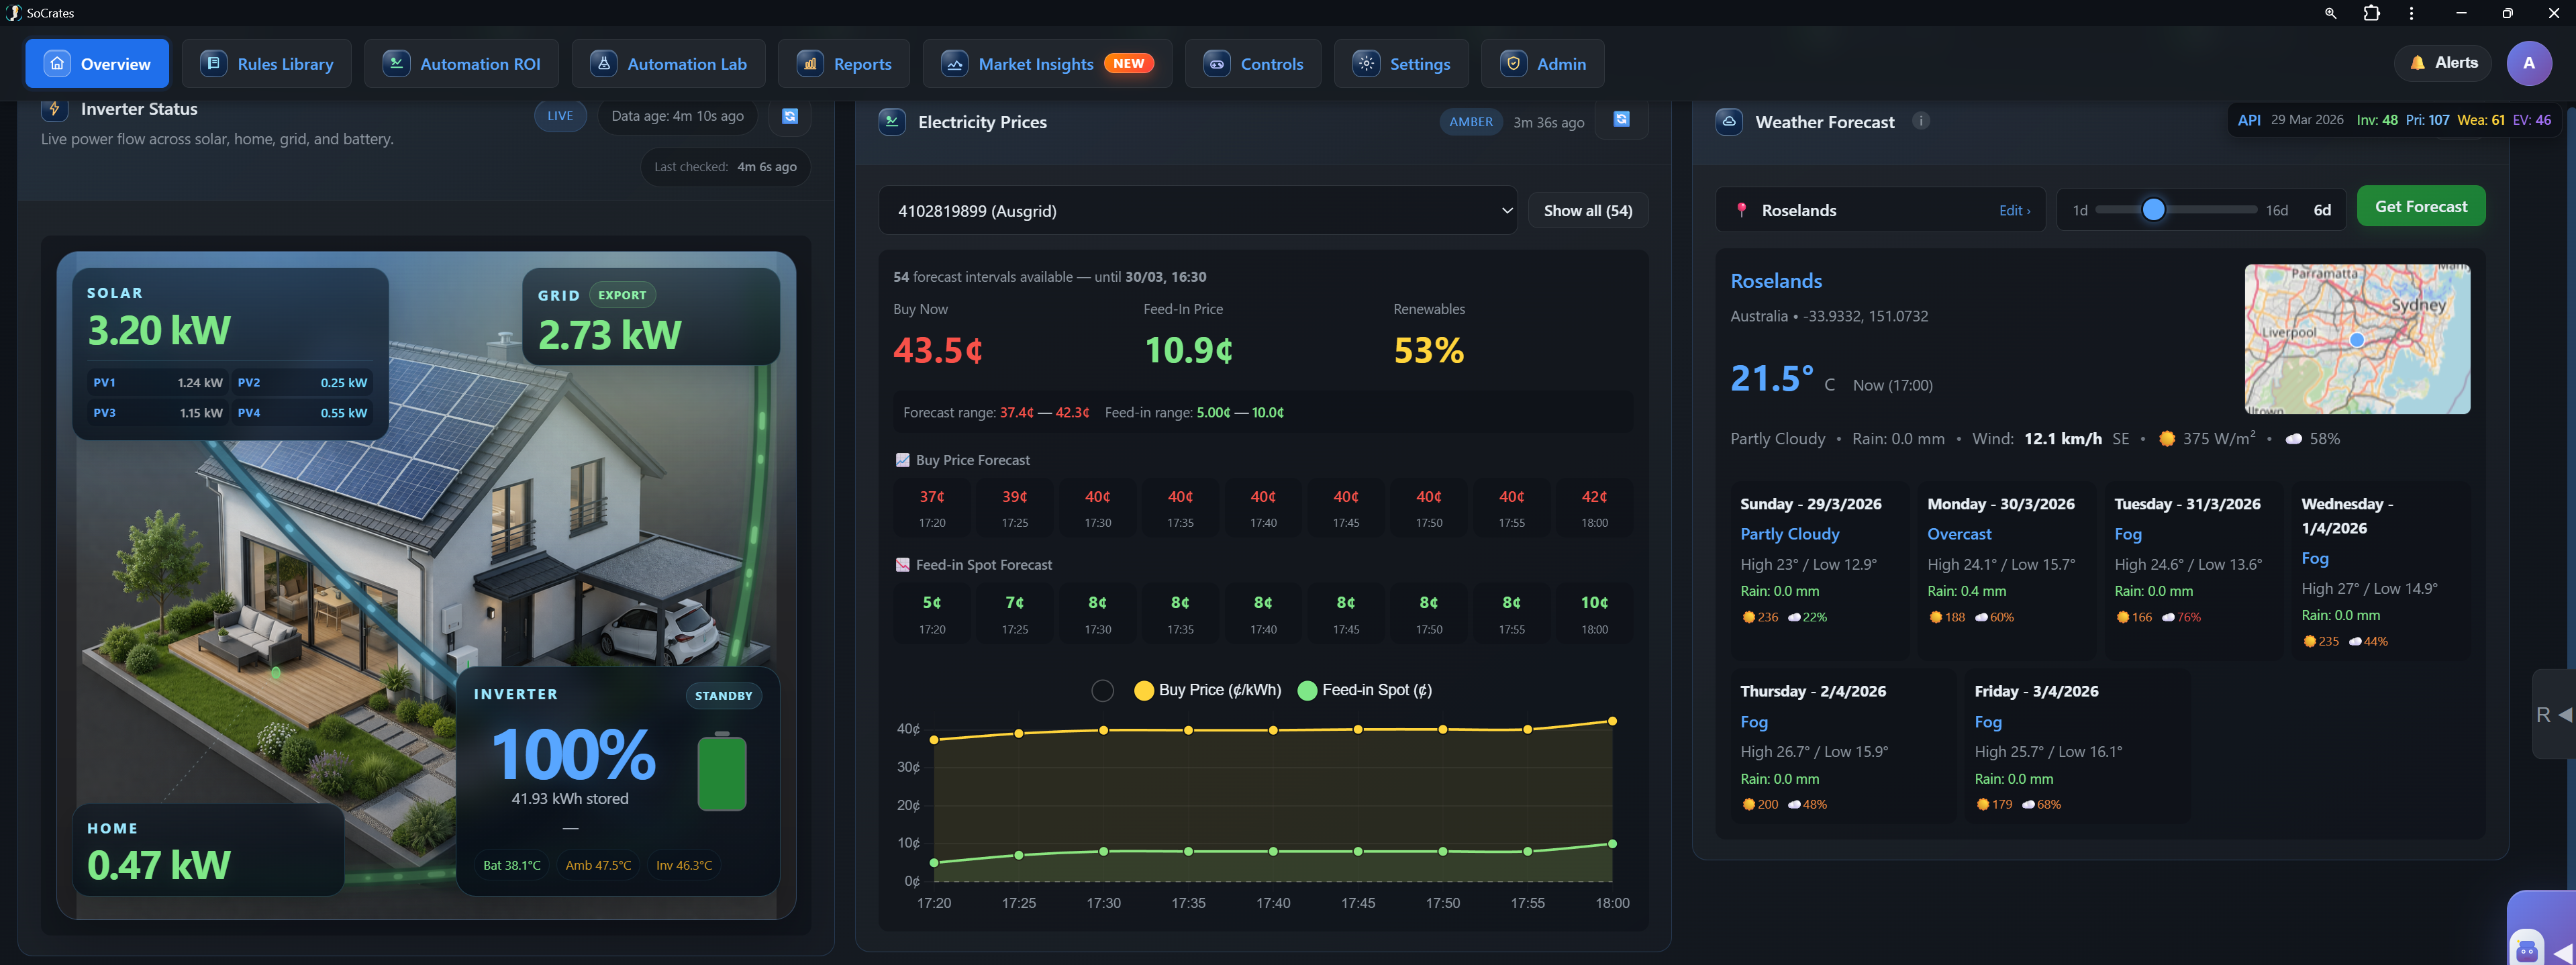
Task: Select the Rules Library tab
Action: click(x=266, y=63)
